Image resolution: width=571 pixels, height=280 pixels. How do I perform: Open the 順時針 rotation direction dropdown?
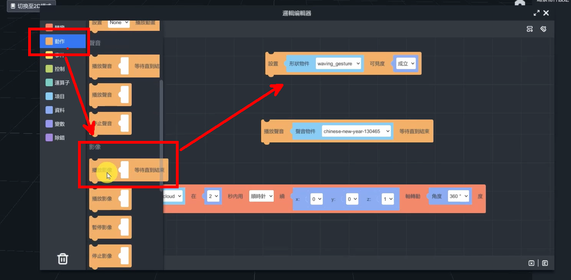261,196
